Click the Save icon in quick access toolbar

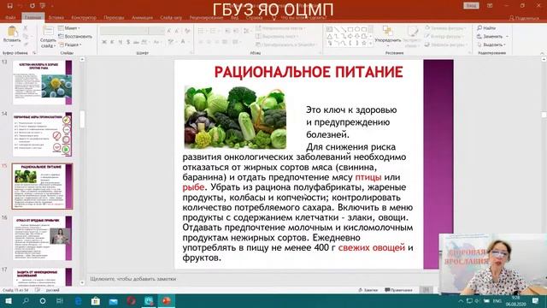point(9,6)
